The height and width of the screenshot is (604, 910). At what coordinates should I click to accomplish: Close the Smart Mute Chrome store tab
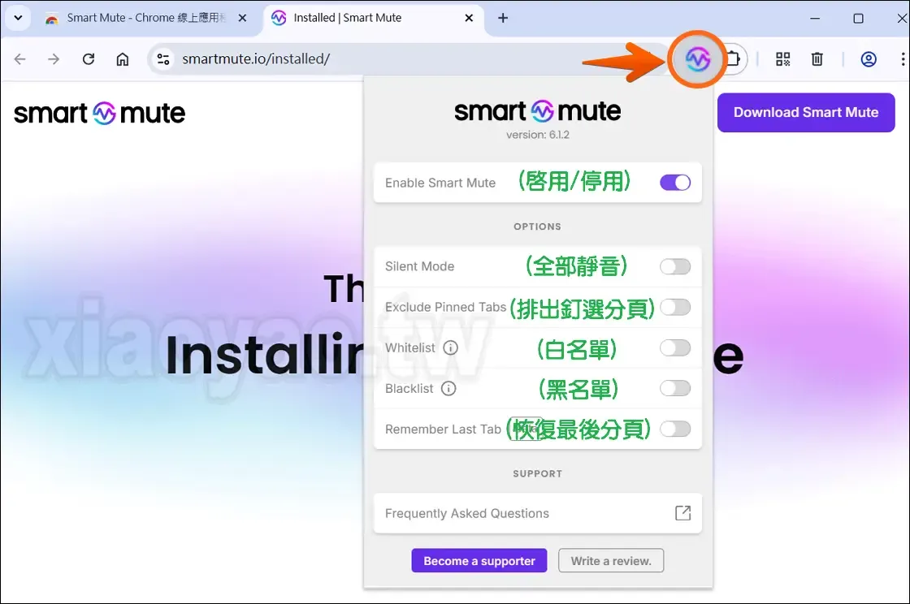coord(243,18)
